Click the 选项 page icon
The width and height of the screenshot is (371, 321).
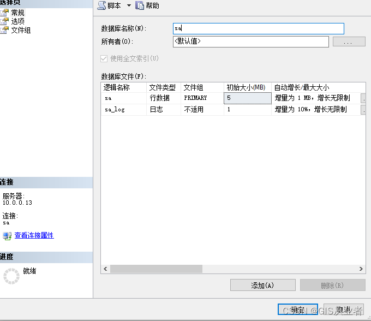(x=4, y=21)
